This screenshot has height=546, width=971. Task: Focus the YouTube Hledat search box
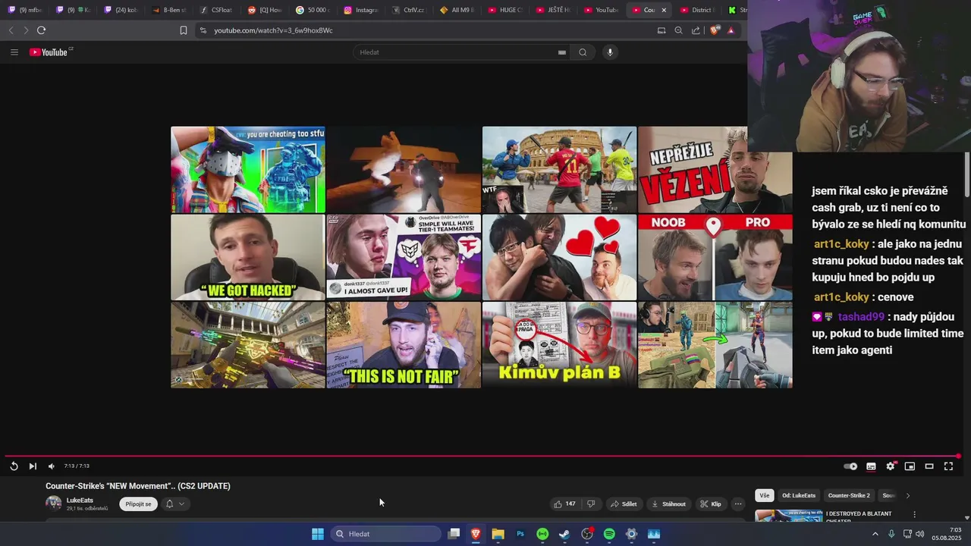(x=454, y=52)
